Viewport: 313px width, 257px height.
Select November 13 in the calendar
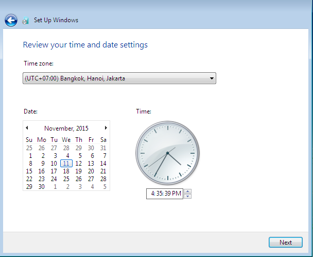point(91,164)
